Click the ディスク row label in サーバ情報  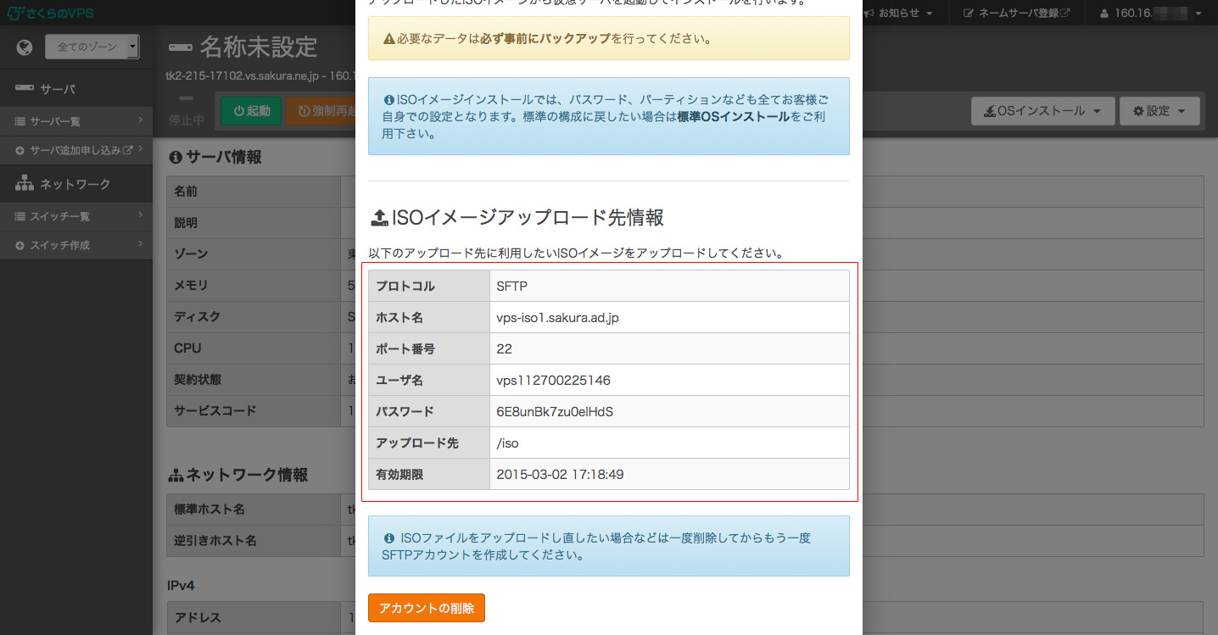[x=197, y=317]
